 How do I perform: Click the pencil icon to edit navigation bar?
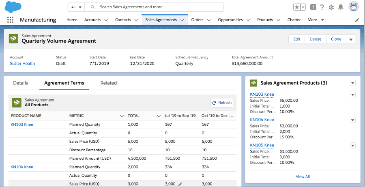pos(357,20)
